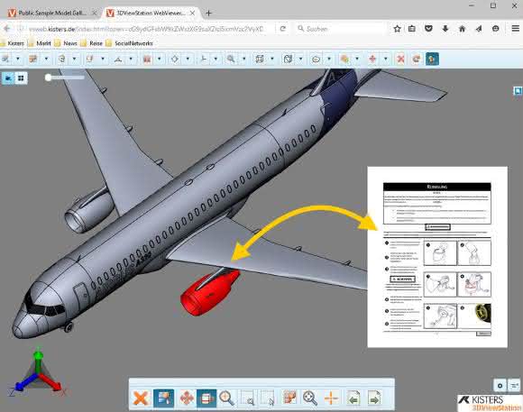Image resolution: width=523 pixels, height=412 pixels.
Task: Open dropdown arrow next to the shaded cube icon
Action: point(301,59)
